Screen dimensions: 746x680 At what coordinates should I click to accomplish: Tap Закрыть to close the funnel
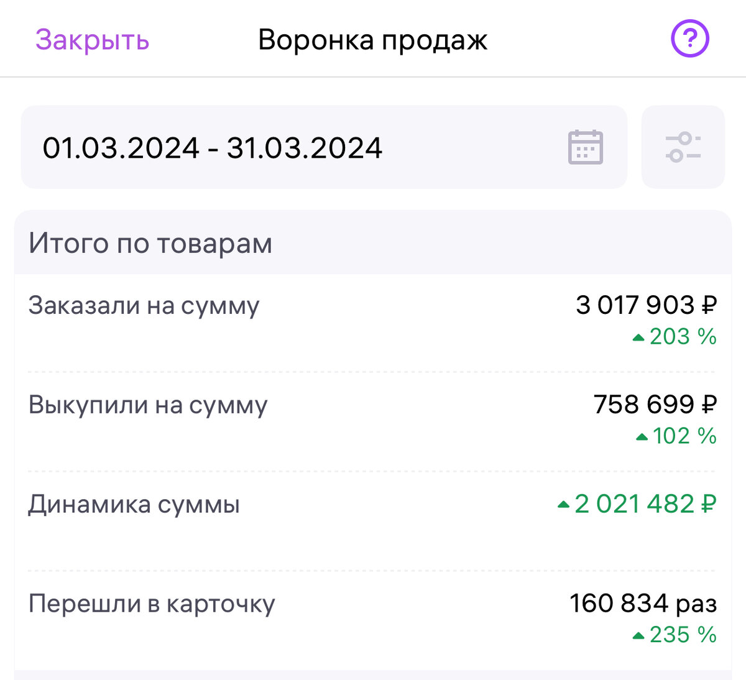(x=92, y=40)
